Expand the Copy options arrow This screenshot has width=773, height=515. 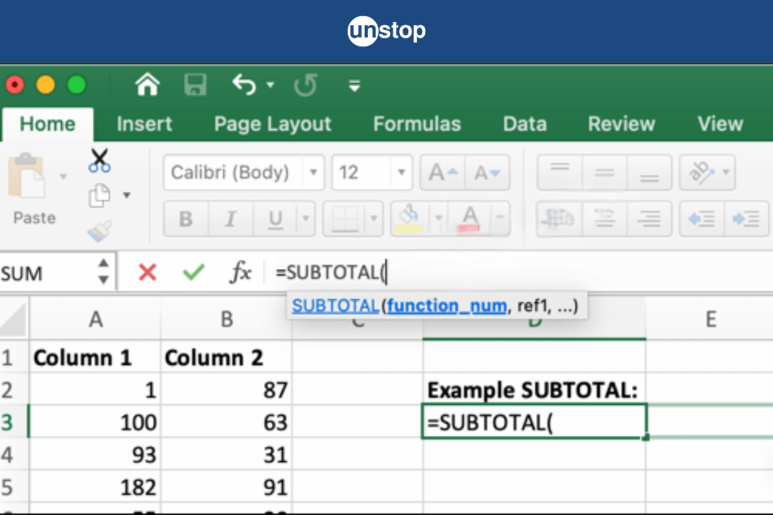click(x=127, y=195)
